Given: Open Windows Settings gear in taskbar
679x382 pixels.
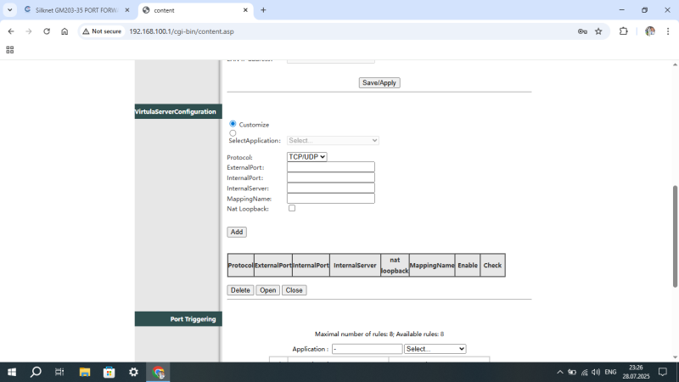Looking at the screenshot, I should pos(133,372).
